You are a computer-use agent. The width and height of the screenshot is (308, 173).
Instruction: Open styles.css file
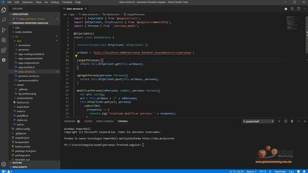22,120
